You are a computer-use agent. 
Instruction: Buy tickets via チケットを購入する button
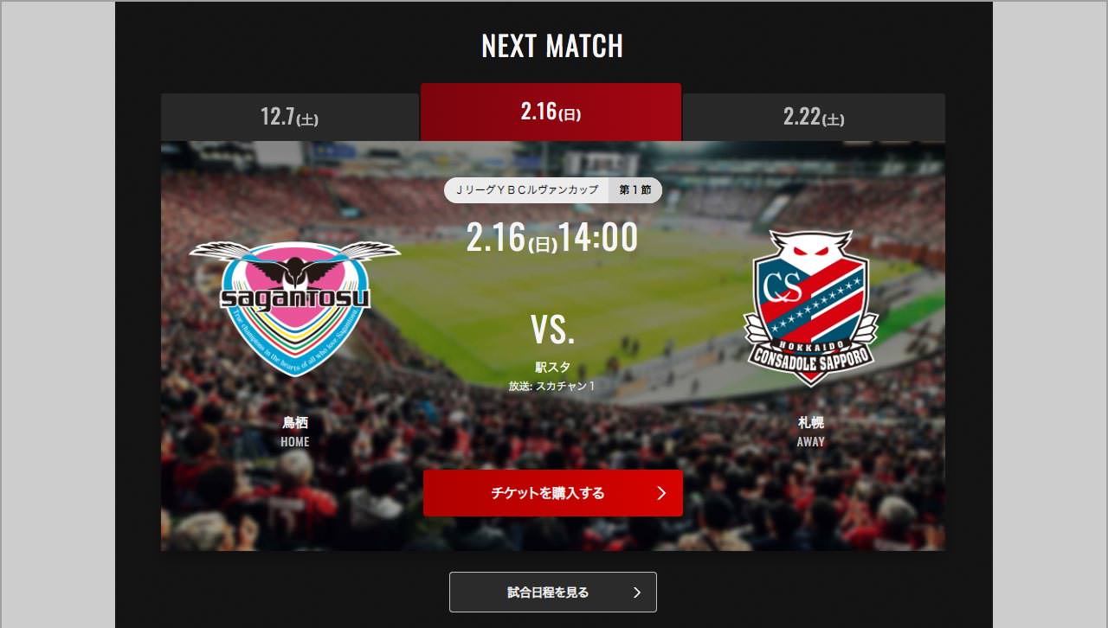[553, 493]
